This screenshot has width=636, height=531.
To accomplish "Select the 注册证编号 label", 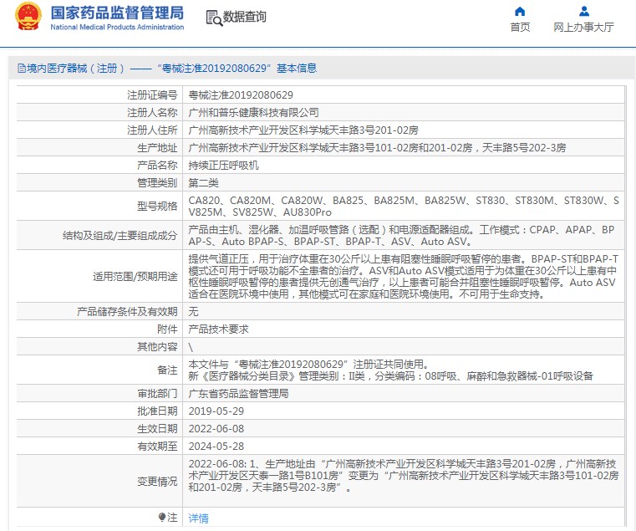I will (152, 95).
